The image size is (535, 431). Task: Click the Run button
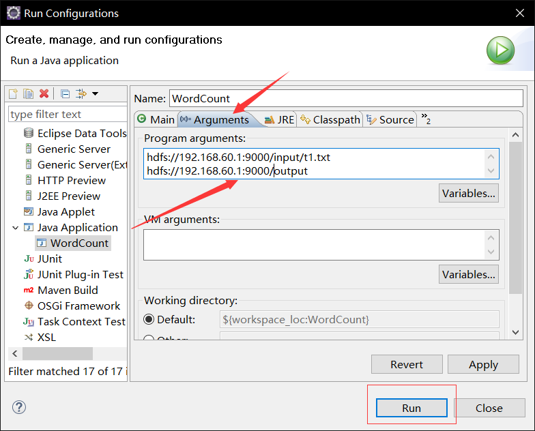(411, 408)
